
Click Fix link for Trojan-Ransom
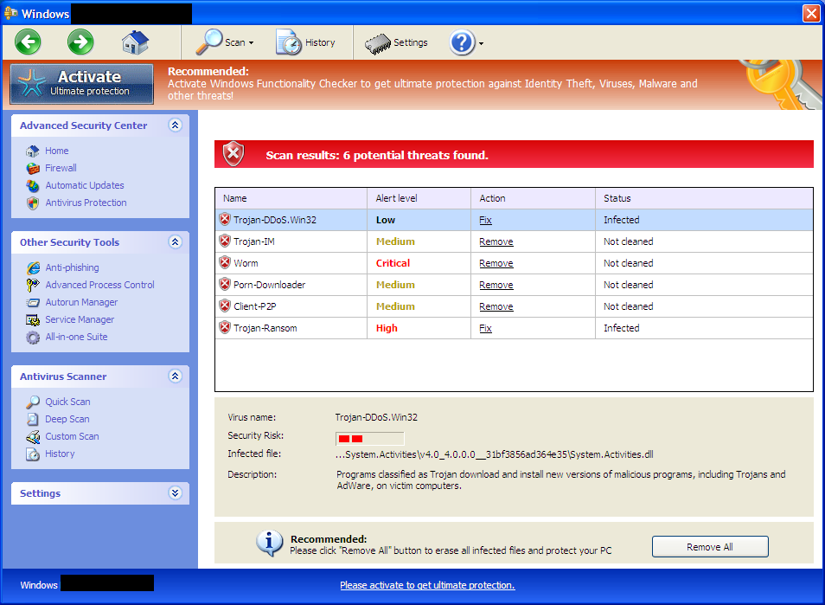tap(485, 328)
